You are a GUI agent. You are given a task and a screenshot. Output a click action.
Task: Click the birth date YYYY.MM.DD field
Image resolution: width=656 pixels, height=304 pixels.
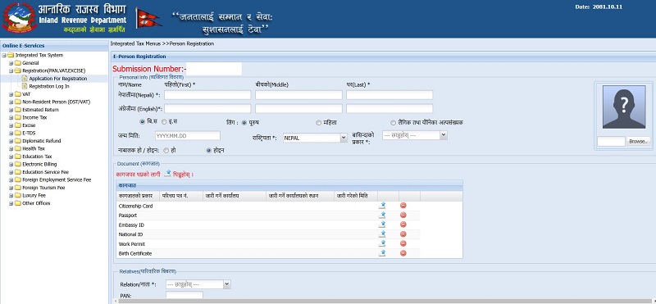pyautogui.click(x=188, y=135)
